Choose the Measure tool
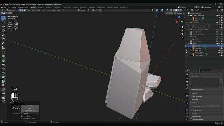 pos(3,48)
